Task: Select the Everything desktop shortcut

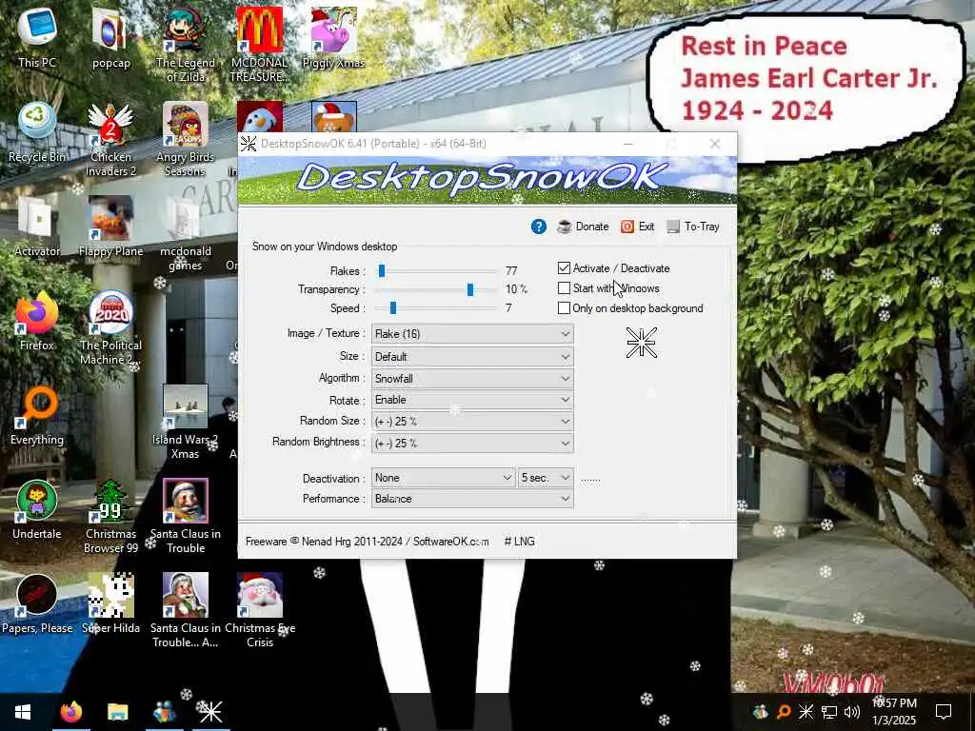Action: click(37, 415)
